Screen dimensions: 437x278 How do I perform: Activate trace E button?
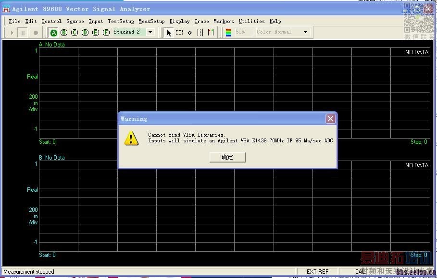pos(96,33)
